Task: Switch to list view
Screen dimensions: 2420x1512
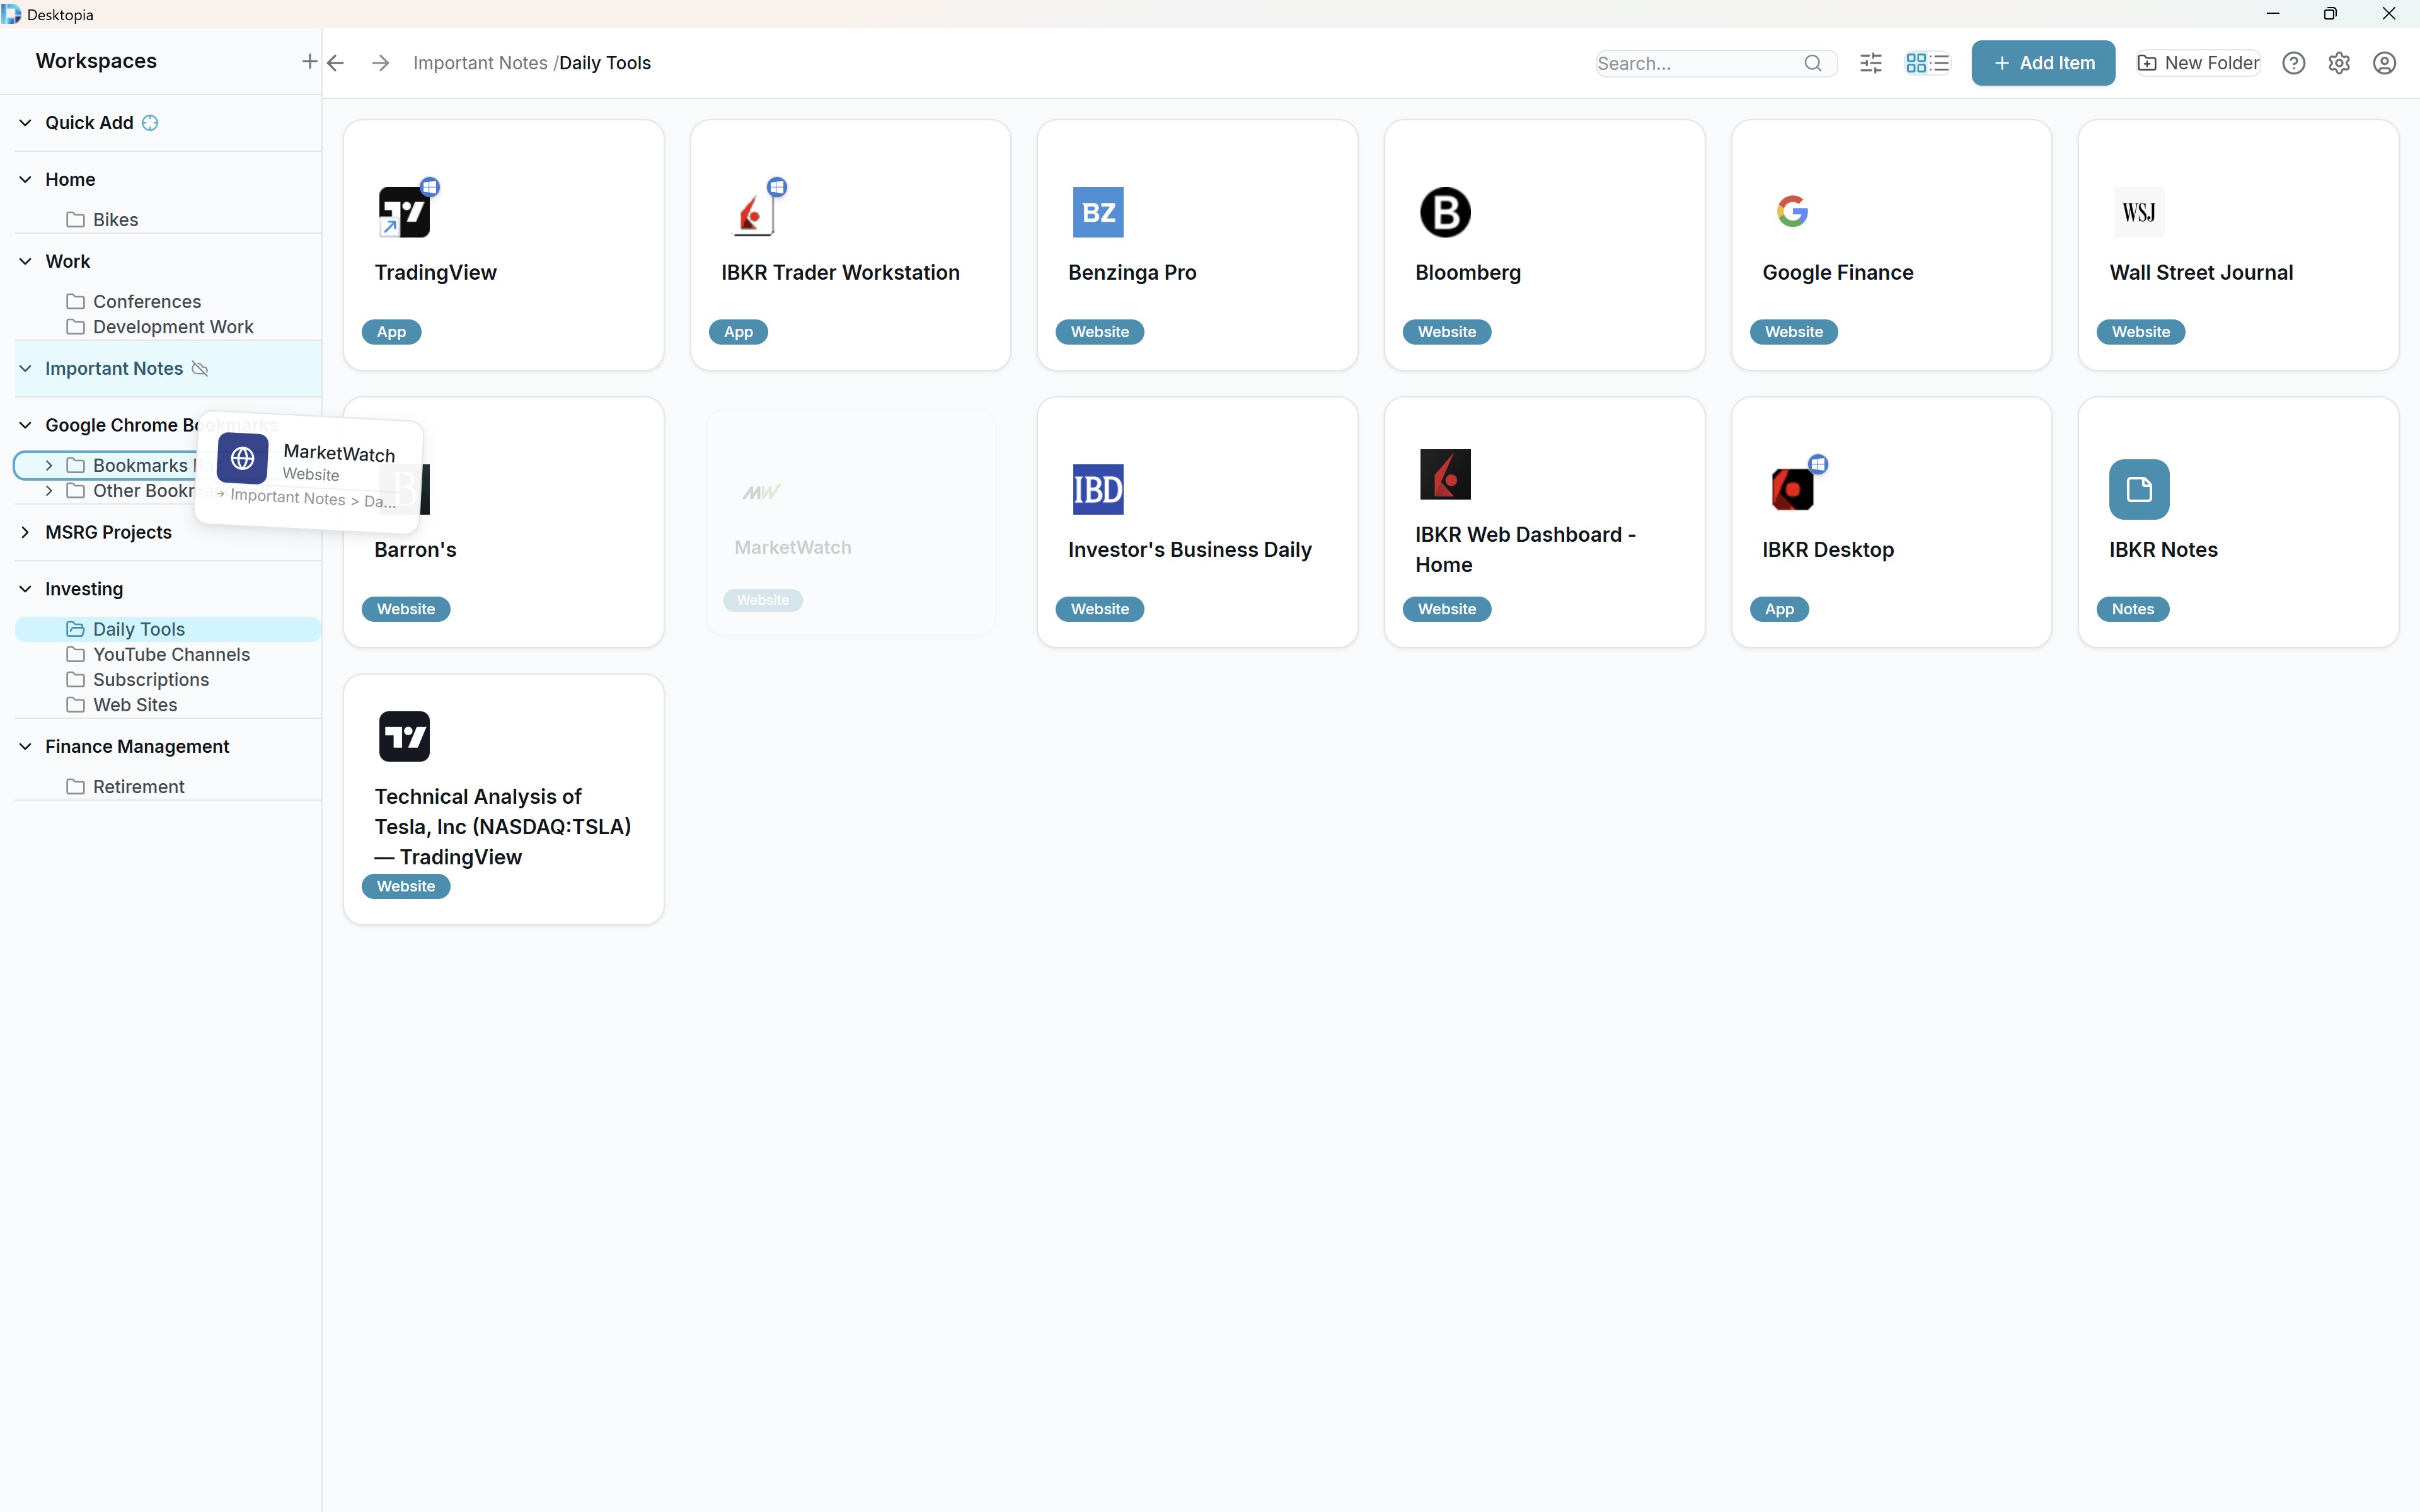Action: (1939, 62)
